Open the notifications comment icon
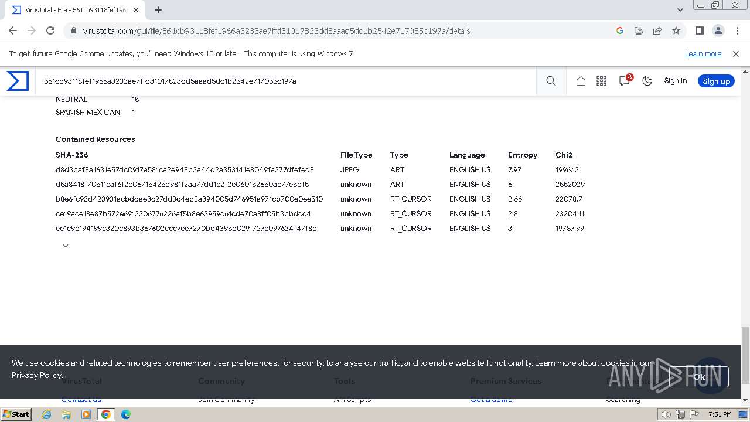Image resolution: width=750 pixels, height=422 pixels. click(x=625, y=81)
